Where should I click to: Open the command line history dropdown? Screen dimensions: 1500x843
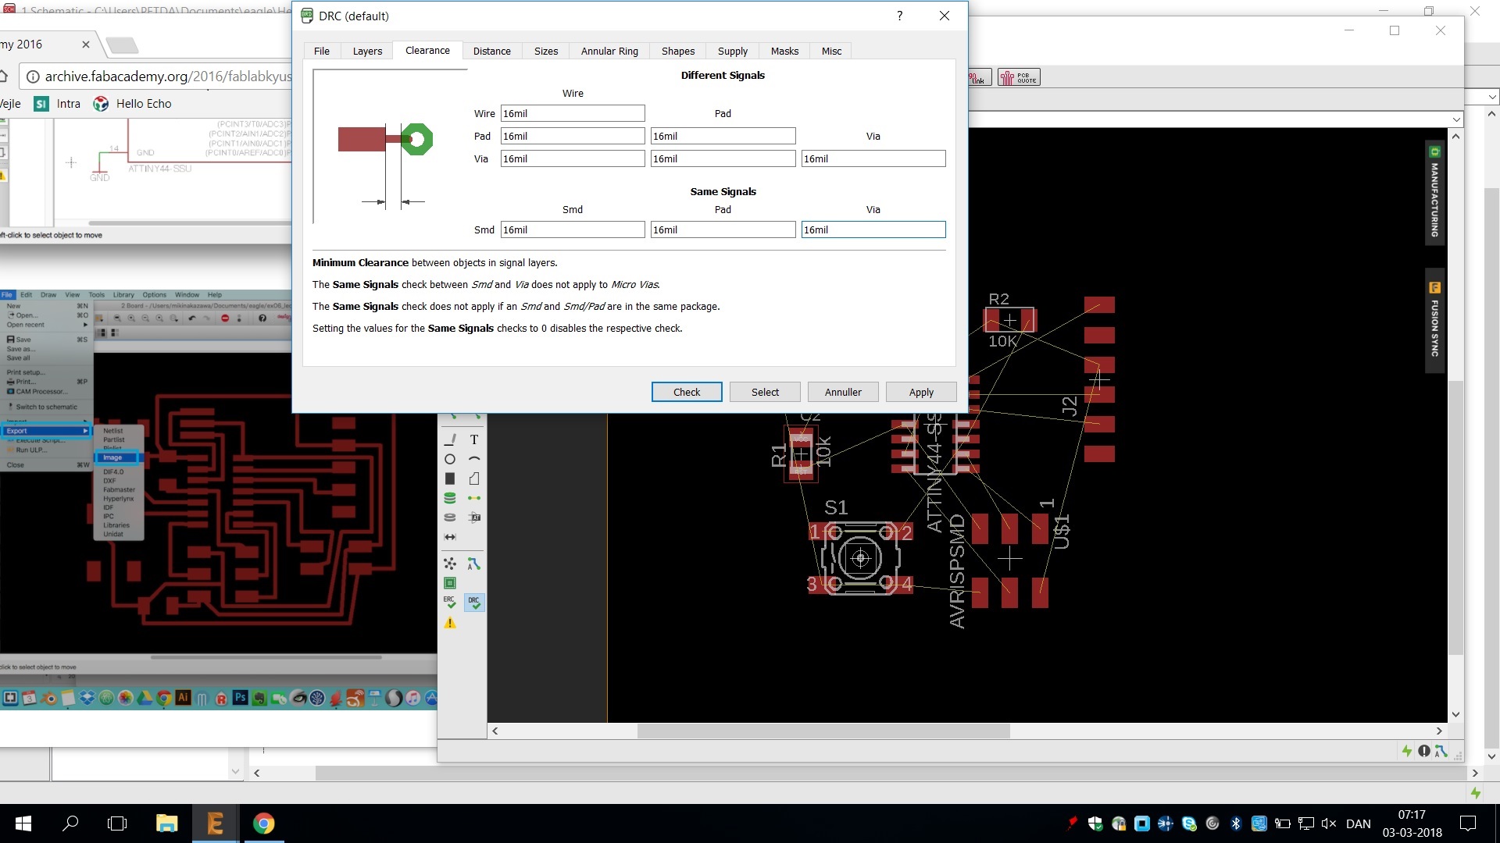1456,119
